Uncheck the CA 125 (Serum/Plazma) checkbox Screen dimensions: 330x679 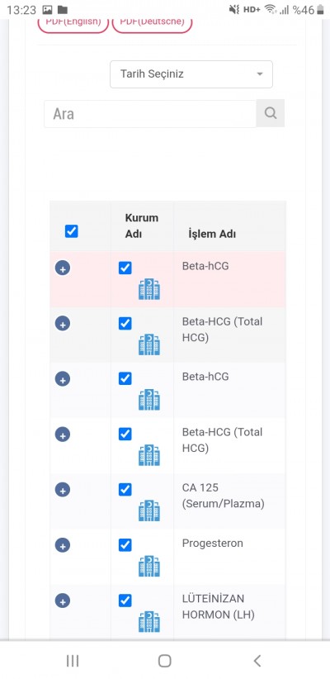125,489
